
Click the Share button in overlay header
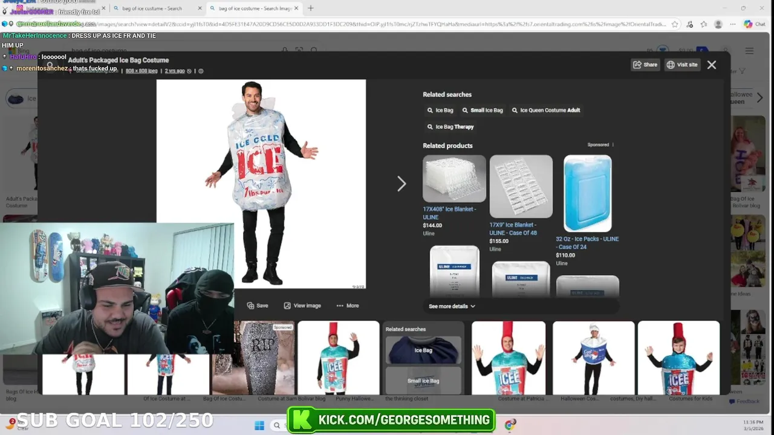[645, 65]
